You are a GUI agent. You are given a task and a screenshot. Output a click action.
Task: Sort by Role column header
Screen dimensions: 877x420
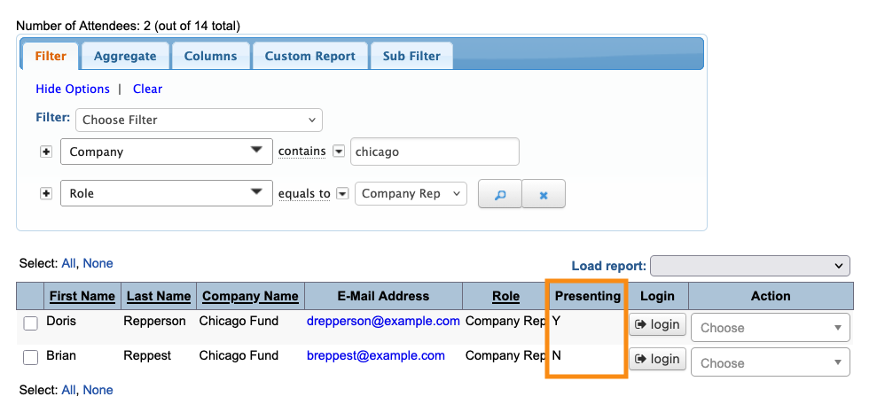coord(505,297)
